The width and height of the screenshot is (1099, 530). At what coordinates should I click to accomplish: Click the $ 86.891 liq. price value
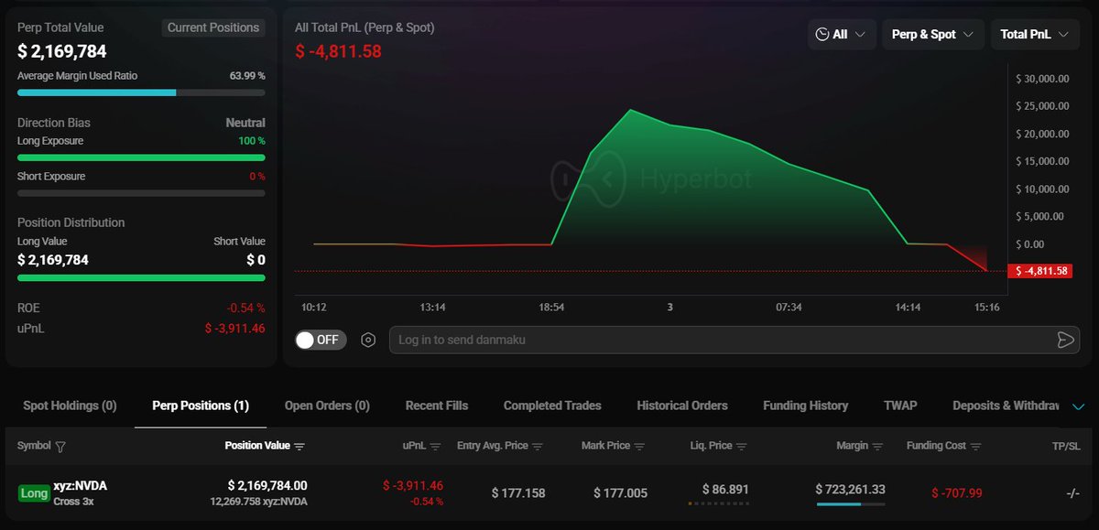(x=725, y=490)
